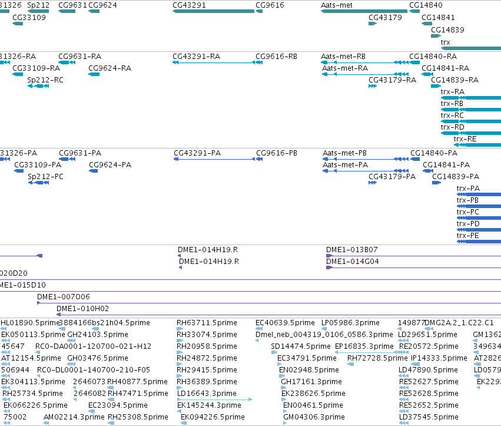Click the Aats-met gene label
Screen dimensions: 501x426
point(336,5)
